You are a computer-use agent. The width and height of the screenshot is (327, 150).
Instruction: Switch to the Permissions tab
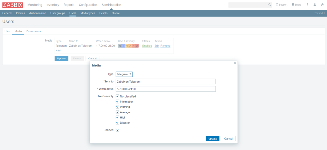point(33,31)
